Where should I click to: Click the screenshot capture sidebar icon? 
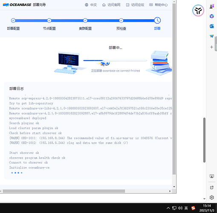click(x=211, y=176)
